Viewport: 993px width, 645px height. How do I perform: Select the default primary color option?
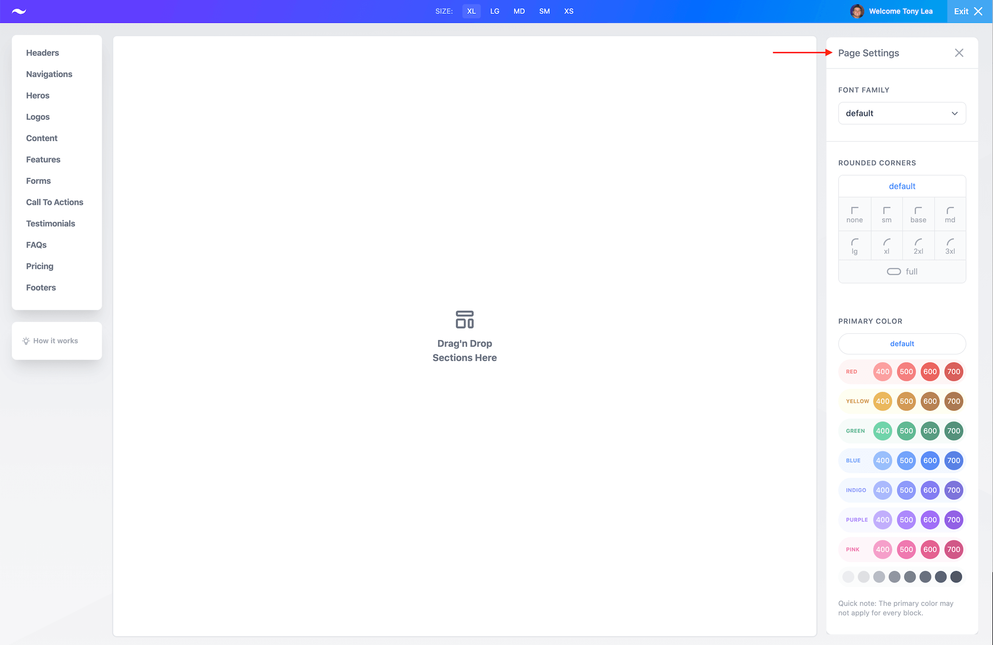902,343
